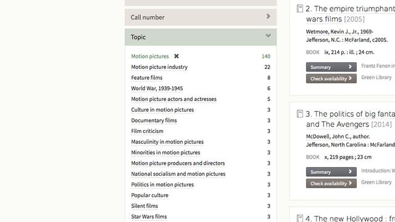The width and height of the screenshot is (395, 222).
Task: Collapse the Topic facet panel
Action: 201,37
